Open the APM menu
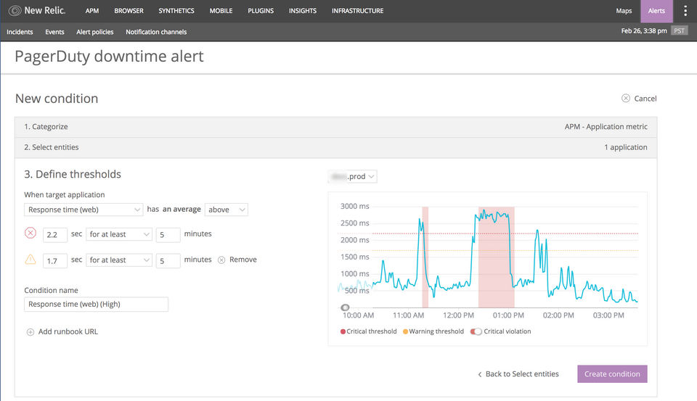The height and width of the screenshot is (401, 697). pyautogui.click(x=92, y=11)
